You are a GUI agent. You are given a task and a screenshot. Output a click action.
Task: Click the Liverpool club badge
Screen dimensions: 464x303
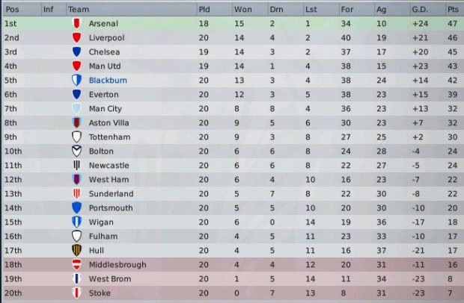tap(76, 38)
